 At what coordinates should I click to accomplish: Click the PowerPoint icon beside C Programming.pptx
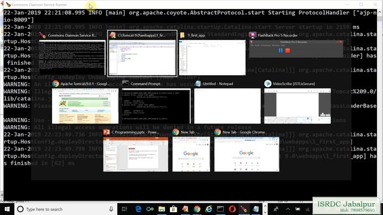click(x=107, y=132)
